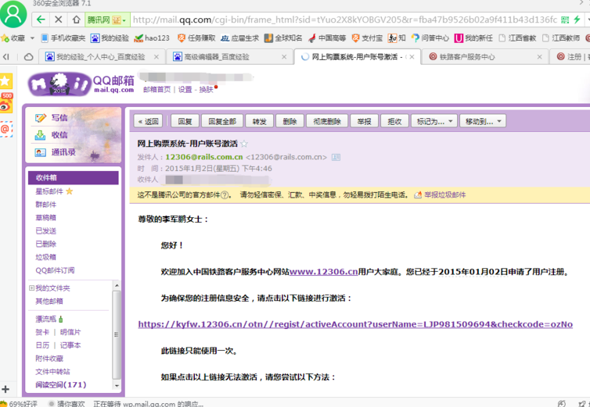The width and height of the screenshot is (590, 407).
Task: Open the 我的新任 bookmark
Action: (473, 38)
